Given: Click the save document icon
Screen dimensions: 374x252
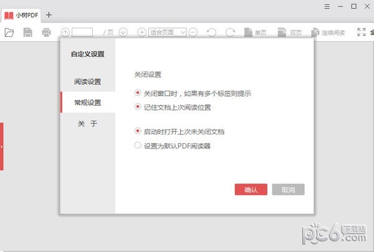Looking at the screenshot, I should click(27, 32).
